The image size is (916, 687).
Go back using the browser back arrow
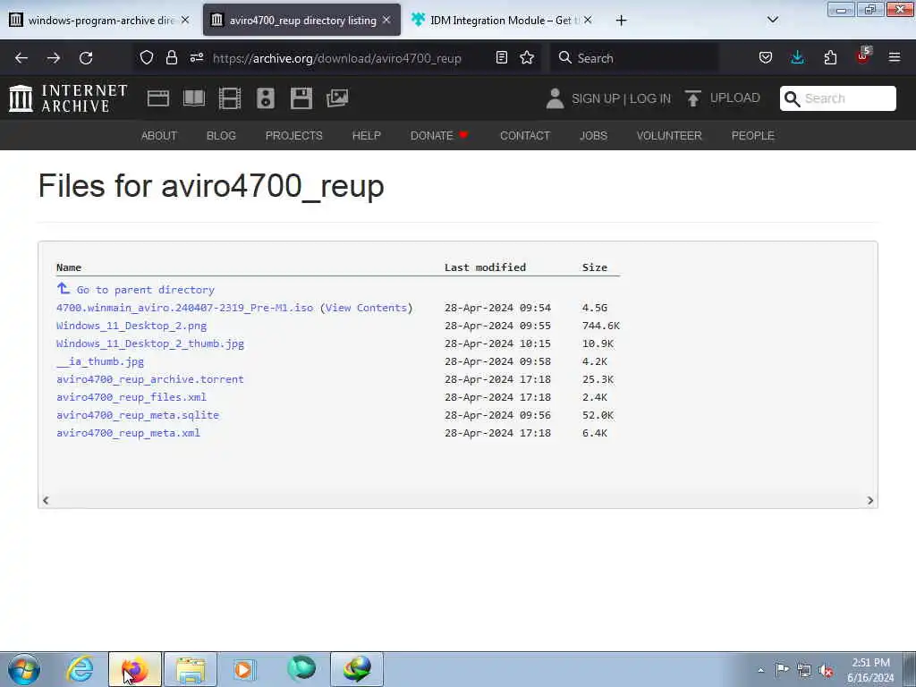click(21, 58)
